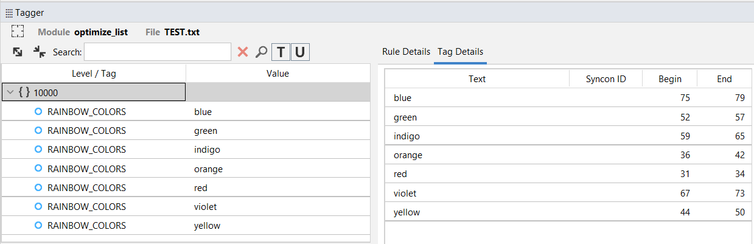Select the RAINBOW_COLORS yellow tag row

coord(86,225)
